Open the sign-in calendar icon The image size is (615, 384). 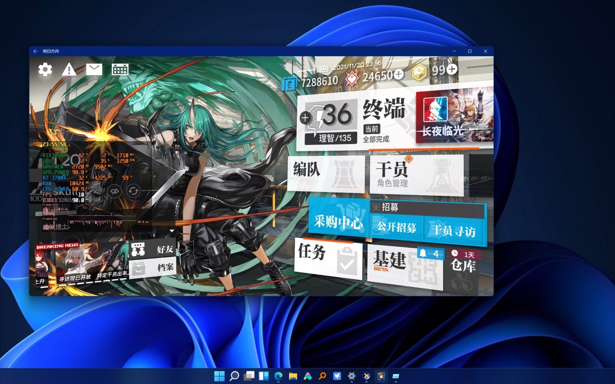point(120,69)
